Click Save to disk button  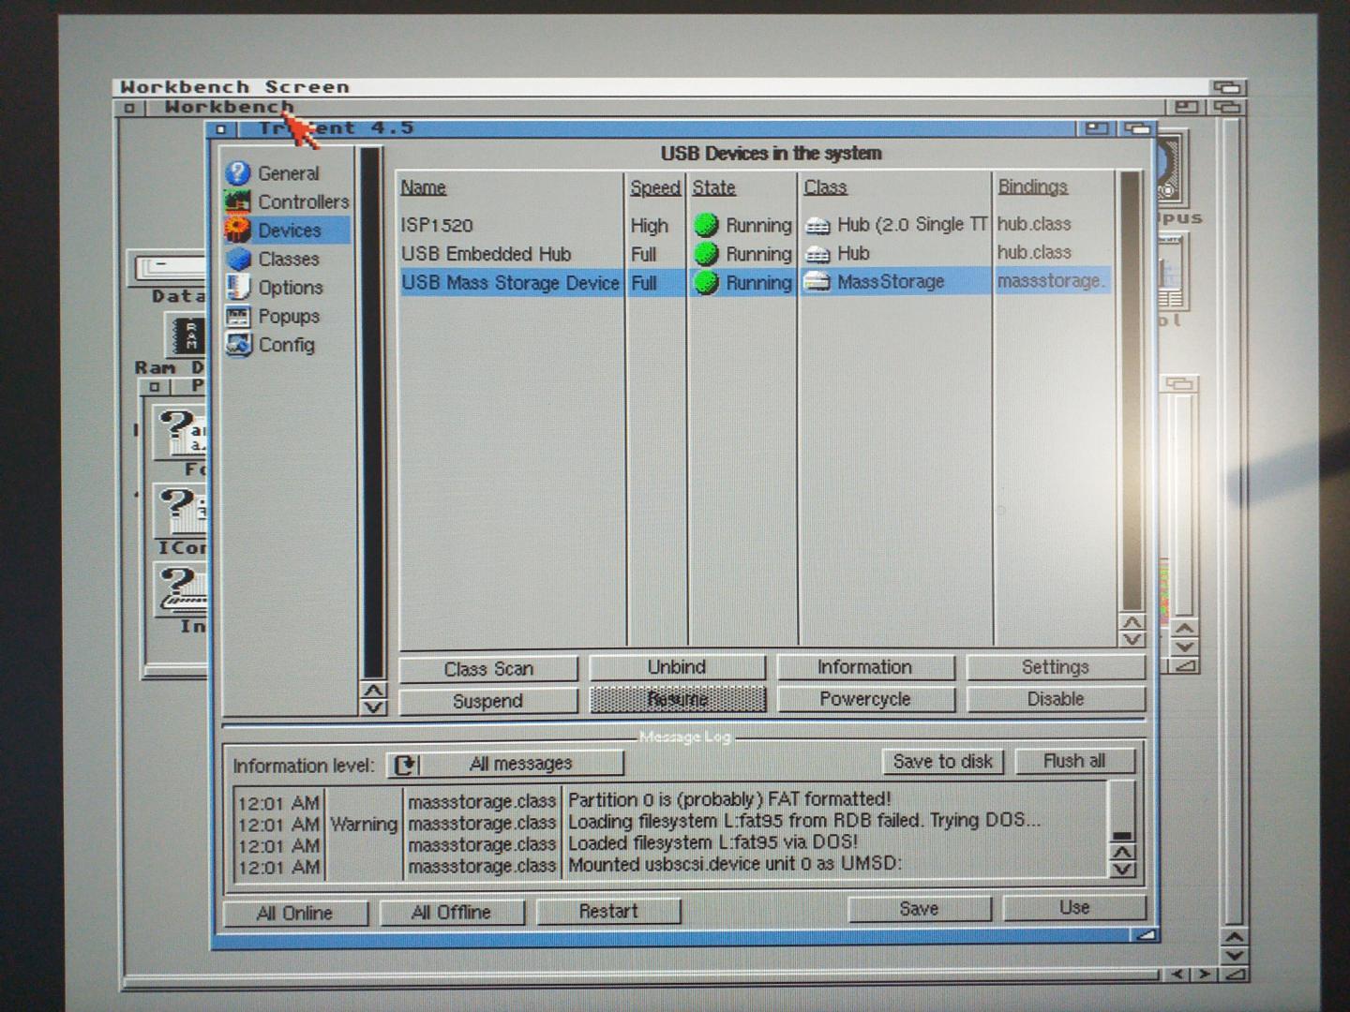942,762
